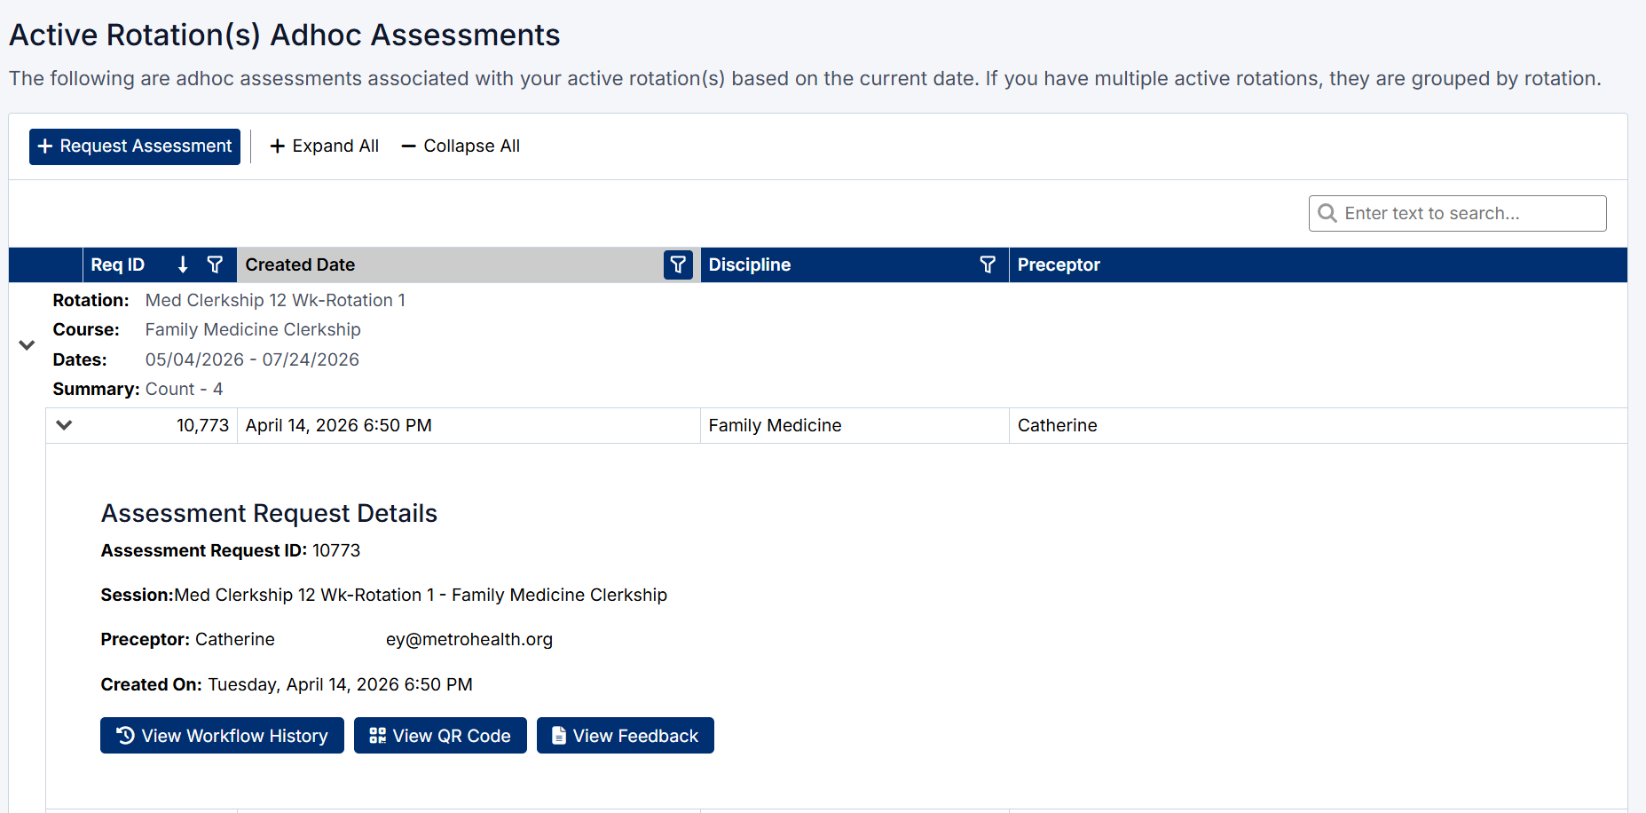The height and width of the screenshot is (813, 1646).
Task: Click the Request Assessment button
Action: pos(134,146)
